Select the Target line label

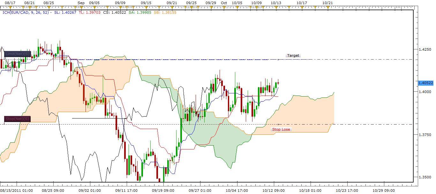(x=293, y=55)
